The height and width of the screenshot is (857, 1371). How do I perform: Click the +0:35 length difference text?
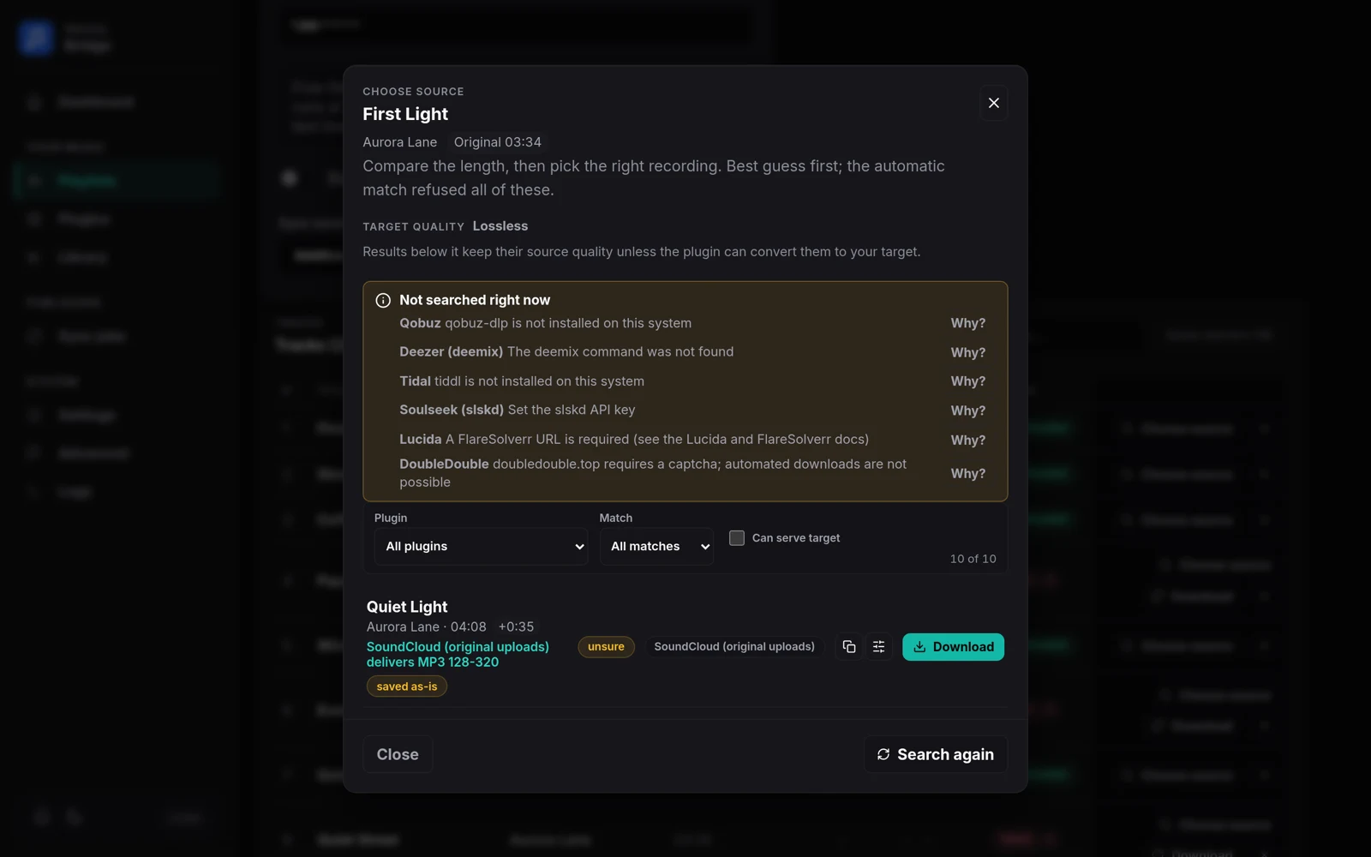[516, 627]
